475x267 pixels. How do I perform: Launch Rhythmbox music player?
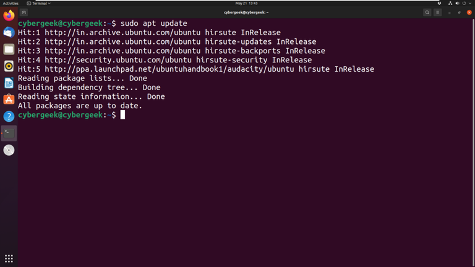9,66
